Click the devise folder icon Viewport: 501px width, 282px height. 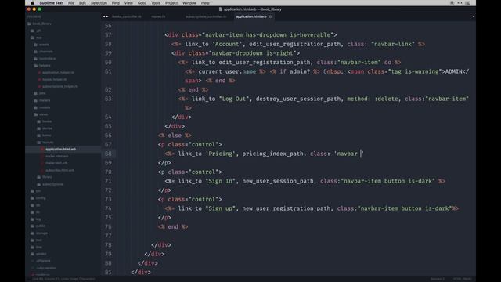pos(38,128)
